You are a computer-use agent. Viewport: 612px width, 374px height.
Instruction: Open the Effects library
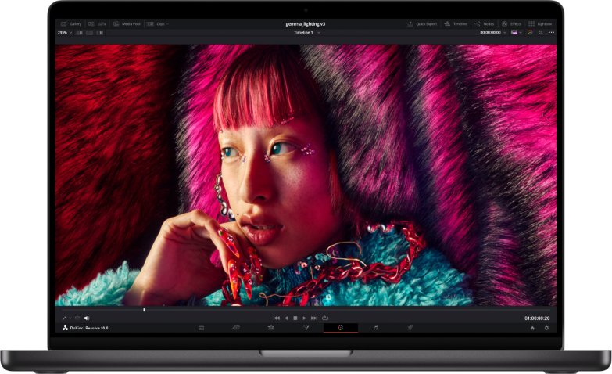(x=511, y=24)
